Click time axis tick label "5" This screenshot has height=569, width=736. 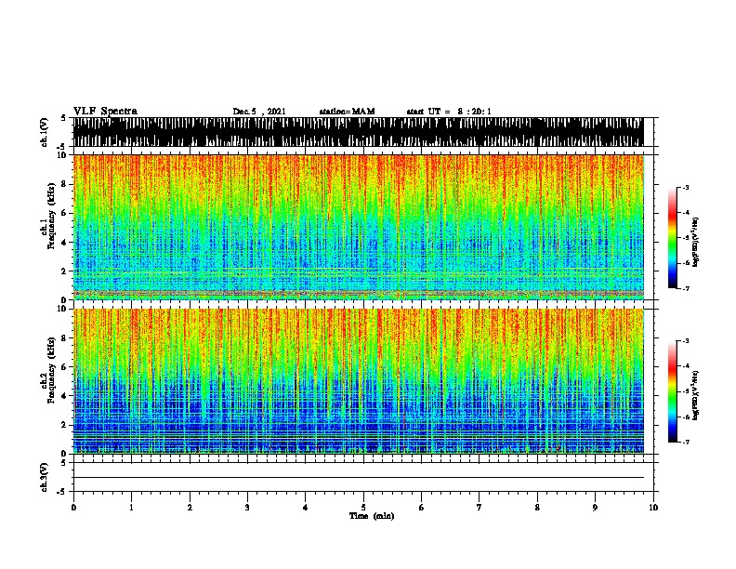(x=363, y=508)
